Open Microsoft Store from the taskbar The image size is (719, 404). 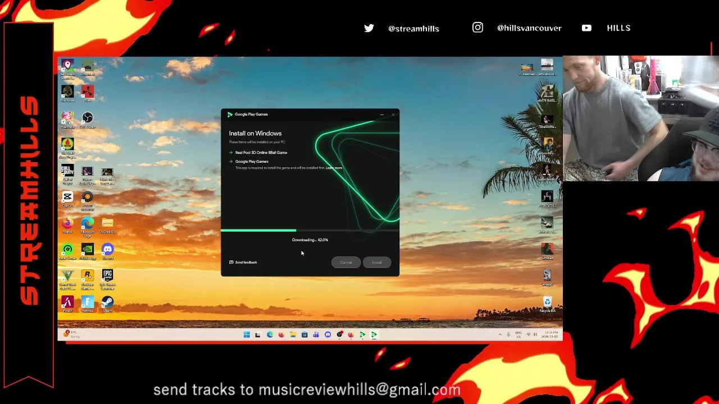(x=304, y=335)
